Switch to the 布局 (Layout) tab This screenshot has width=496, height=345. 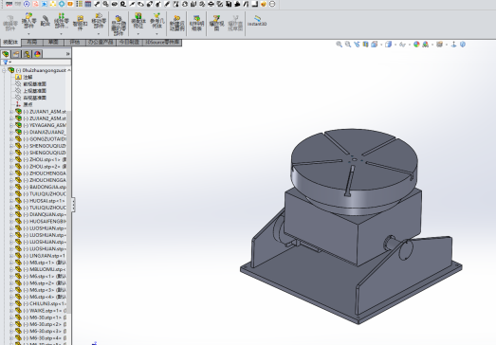[32, 43]
